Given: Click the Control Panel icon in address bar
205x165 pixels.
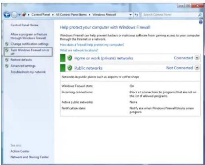Looking at the screenshot, I should click(x=24, y=14).
